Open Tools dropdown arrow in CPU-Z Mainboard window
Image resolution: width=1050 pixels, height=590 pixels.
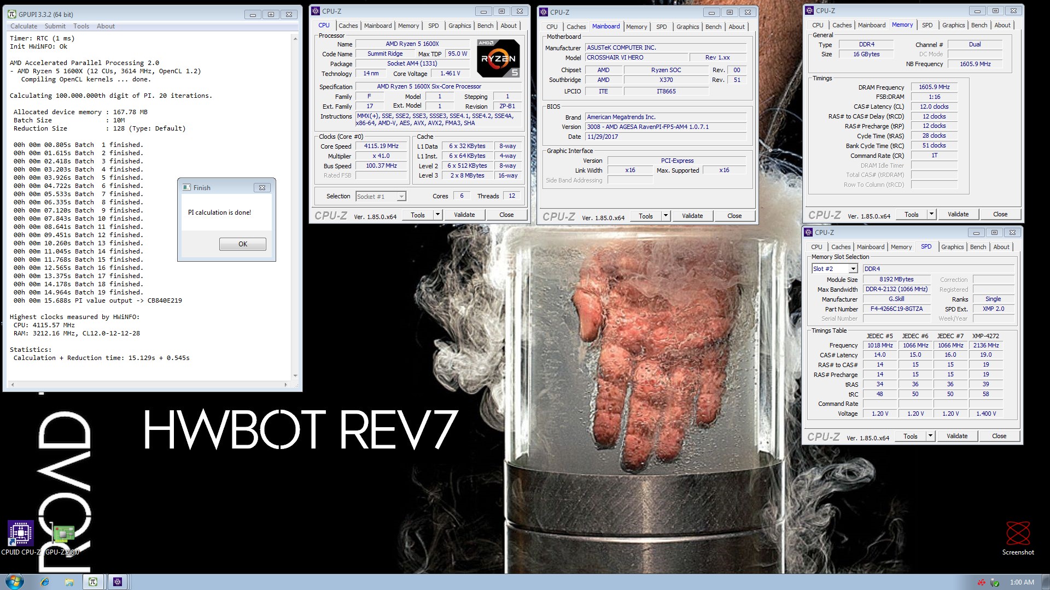(666, 216)
